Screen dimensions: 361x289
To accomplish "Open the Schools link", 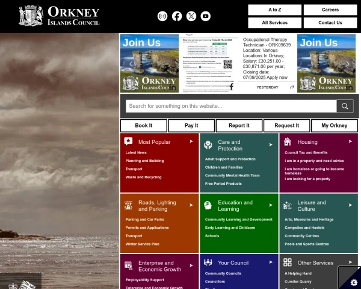I will tap(212, 236).
